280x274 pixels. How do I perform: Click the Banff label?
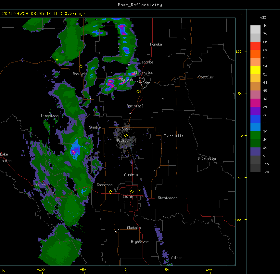click(40, 185)
